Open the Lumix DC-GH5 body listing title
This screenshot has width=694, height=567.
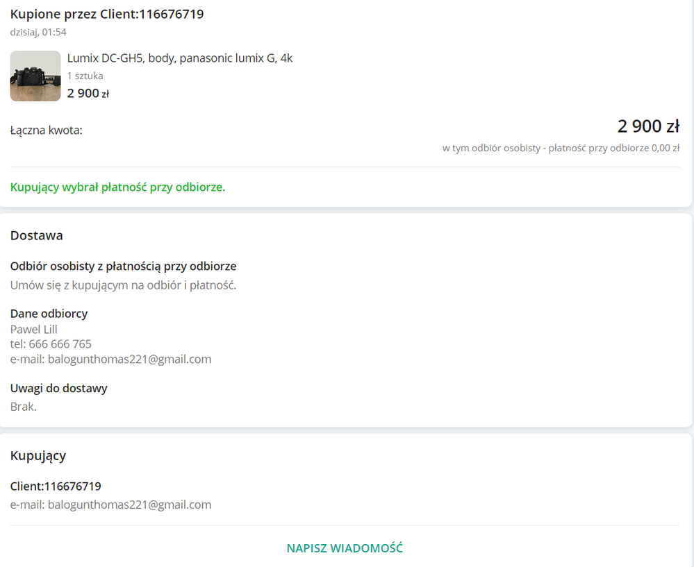tap(180, 58)
